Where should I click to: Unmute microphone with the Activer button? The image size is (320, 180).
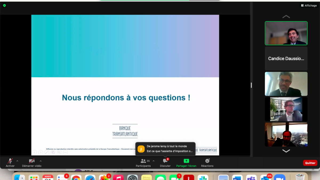point(10,163)
